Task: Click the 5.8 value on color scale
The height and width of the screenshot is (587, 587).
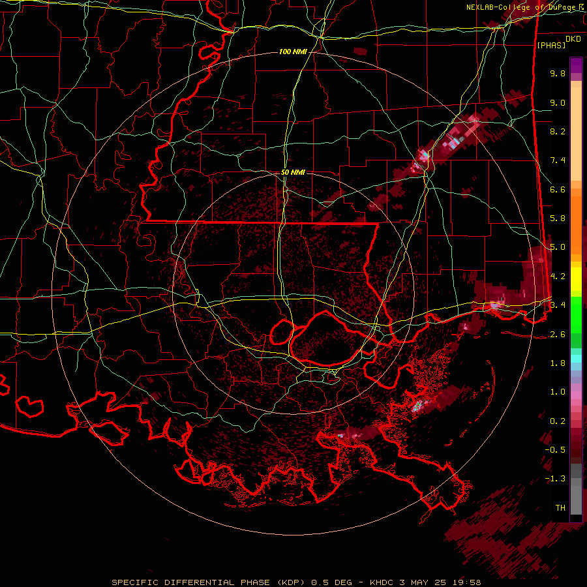Action: 558,218
